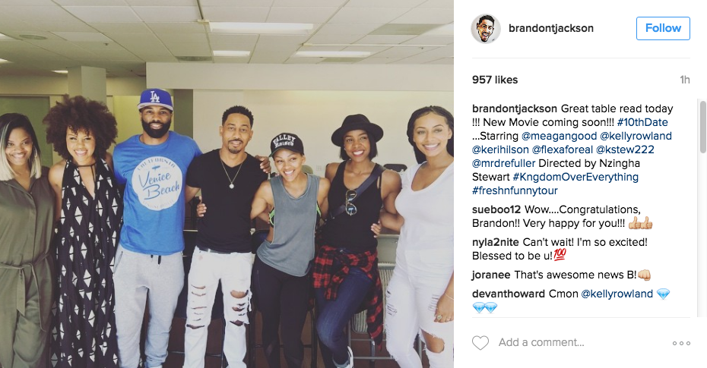Open brandontjackson username in header

[551, 28]
